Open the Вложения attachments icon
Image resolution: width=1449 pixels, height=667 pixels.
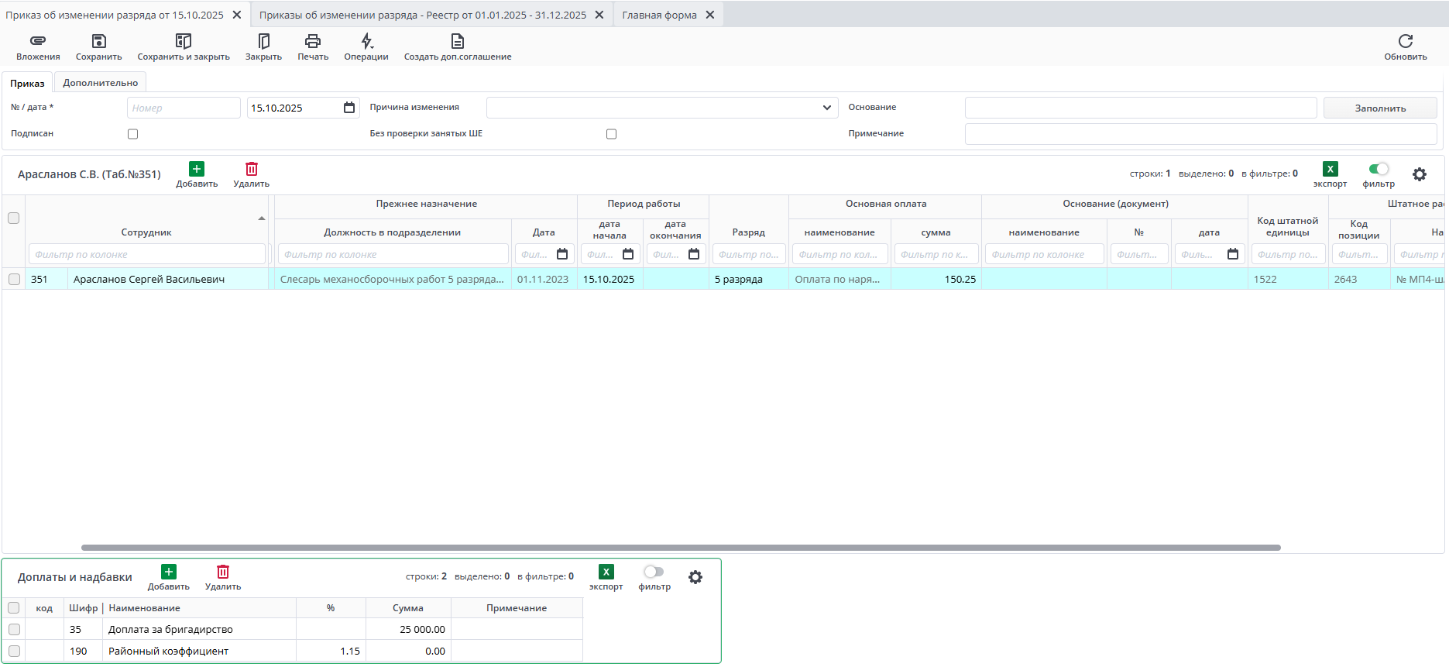[38, 41]
